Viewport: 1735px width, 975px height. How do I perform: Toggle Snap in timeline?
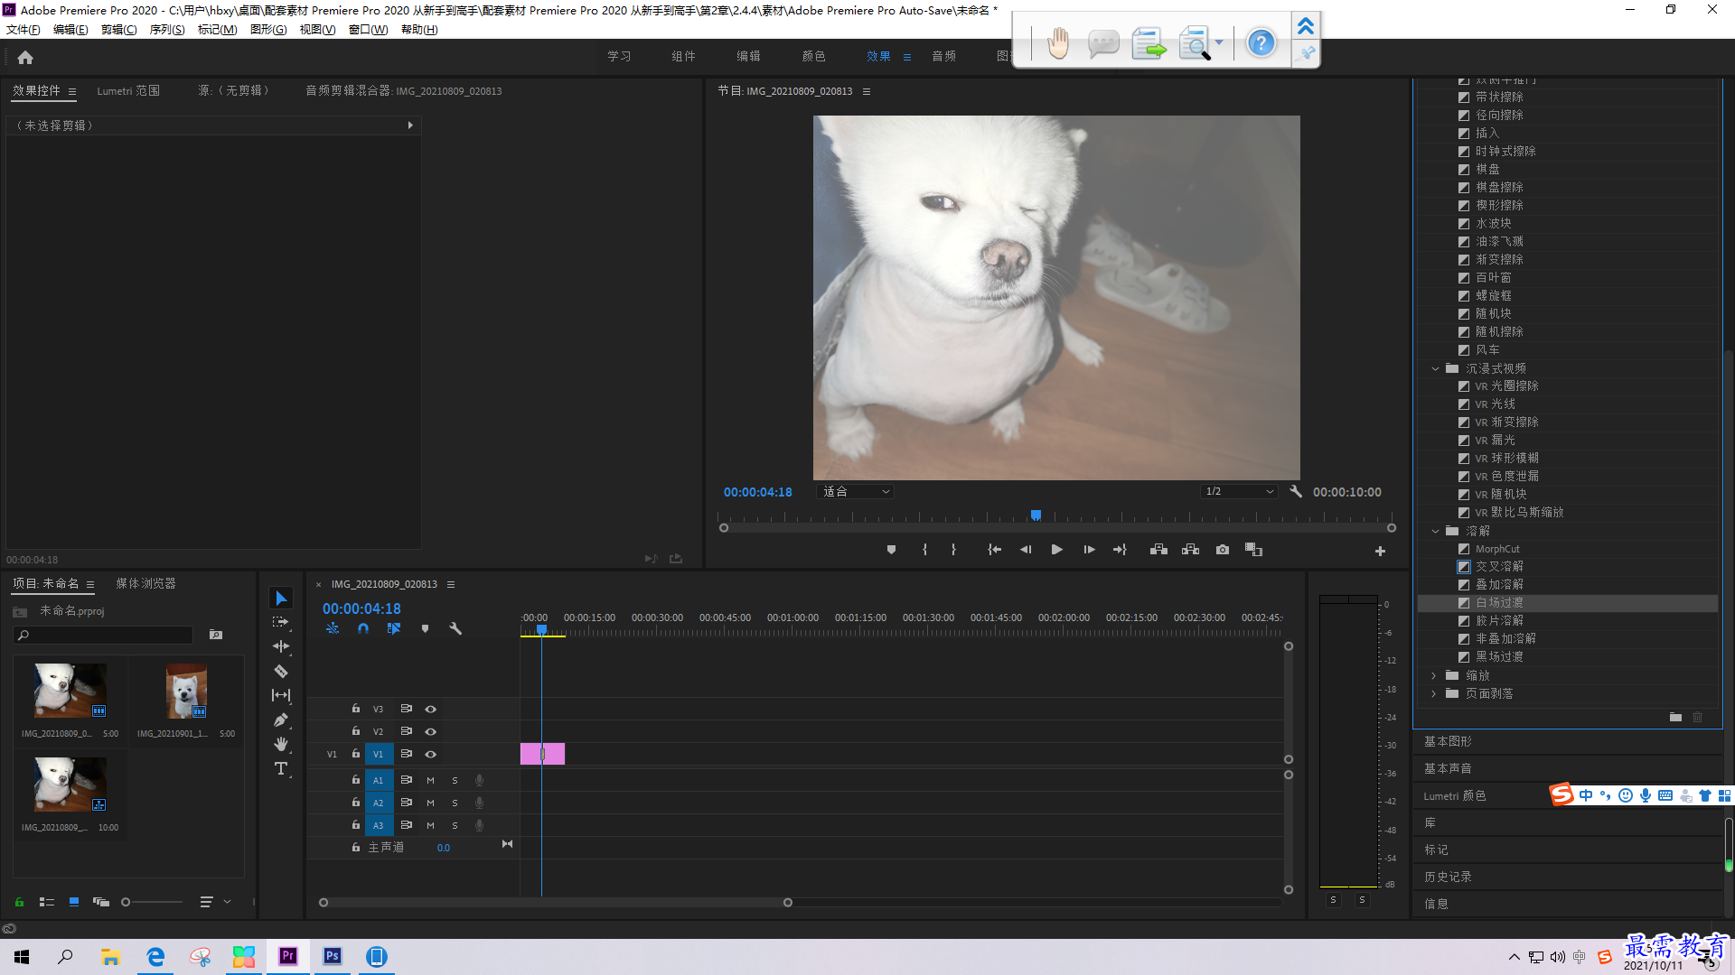[363, 628]
